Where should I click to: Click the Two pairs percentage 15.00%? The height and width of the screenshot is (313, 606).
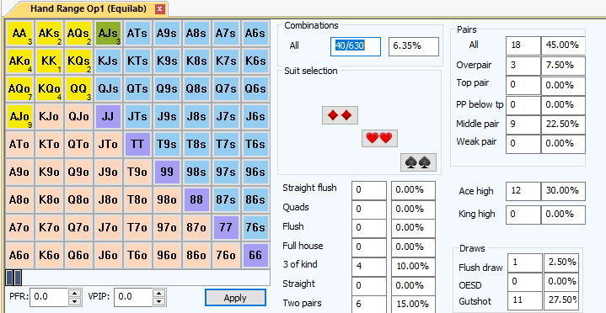(413, 305)
